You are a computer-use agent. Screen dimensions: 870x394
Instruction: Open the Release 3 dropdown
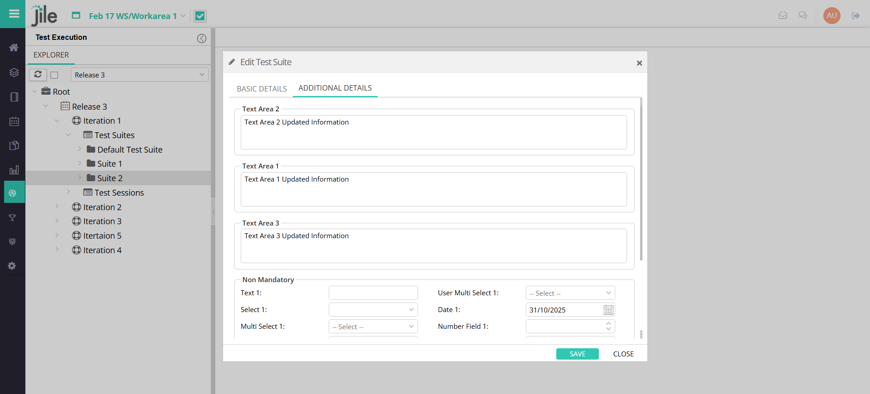(139, 75)
